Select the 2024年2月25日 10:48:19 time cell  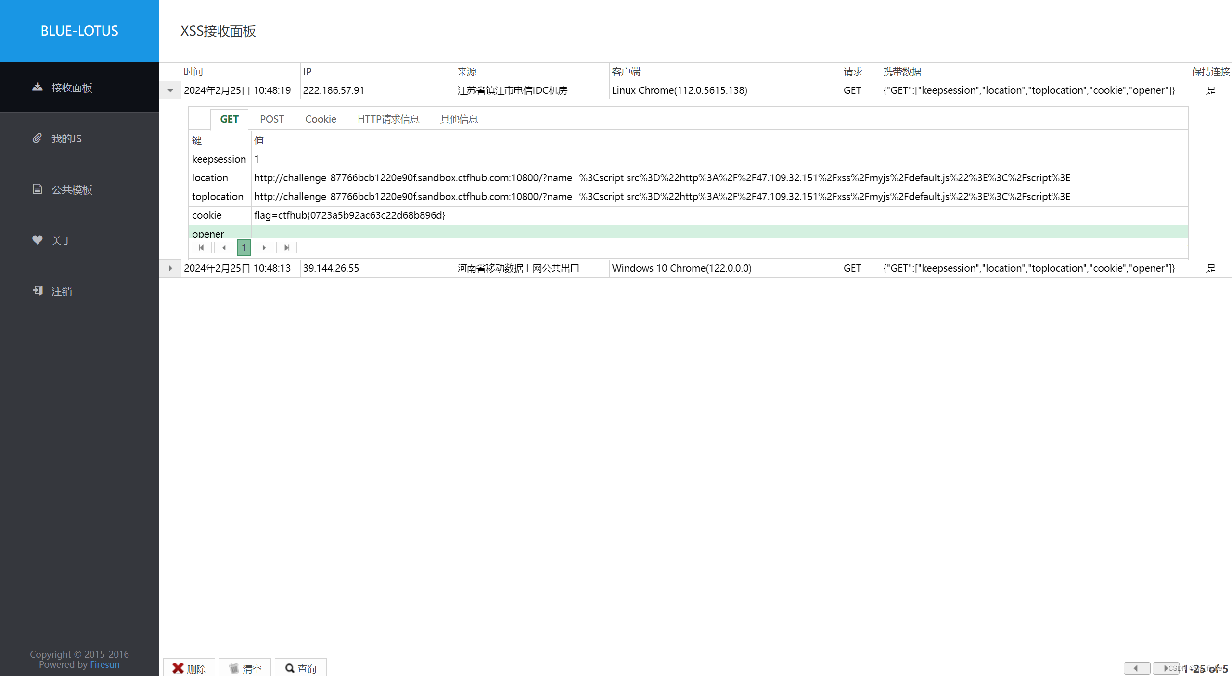(x=241, y=90)
